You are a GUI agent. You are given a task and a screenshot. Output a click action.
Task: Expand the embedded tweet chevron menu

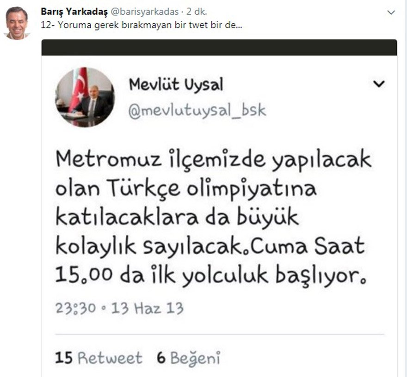(x=379, y=84)
